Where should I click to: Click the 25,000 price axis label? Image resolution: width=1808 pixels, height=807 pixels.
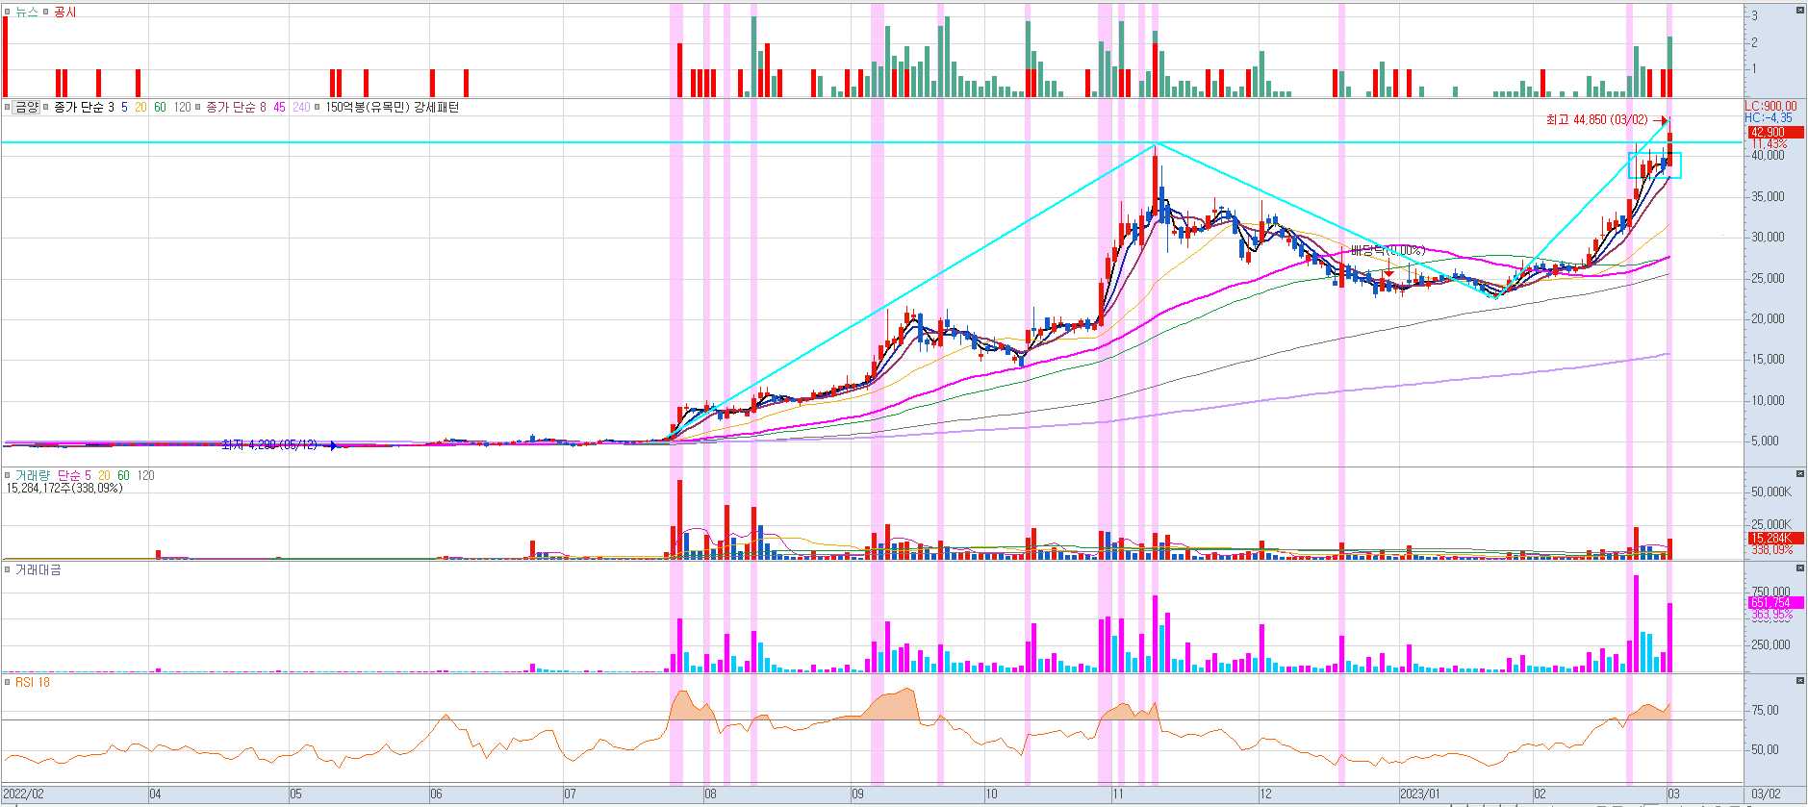click(x=1768, y=279)
